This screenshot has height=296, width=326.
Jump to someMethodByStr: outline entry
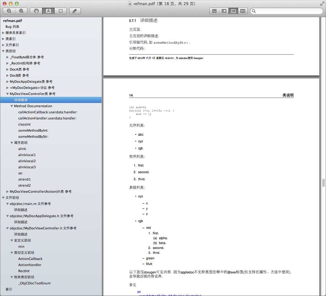click(33, 137)
